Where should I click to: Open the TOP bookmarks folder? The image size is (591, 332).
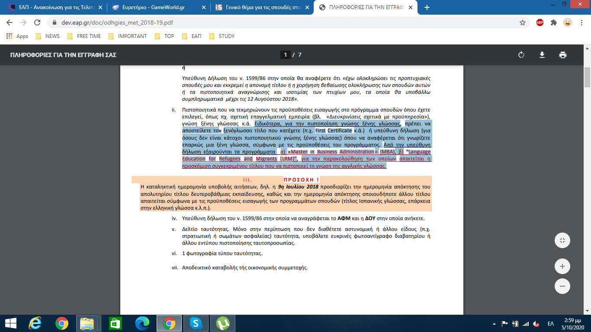[164, 36]
